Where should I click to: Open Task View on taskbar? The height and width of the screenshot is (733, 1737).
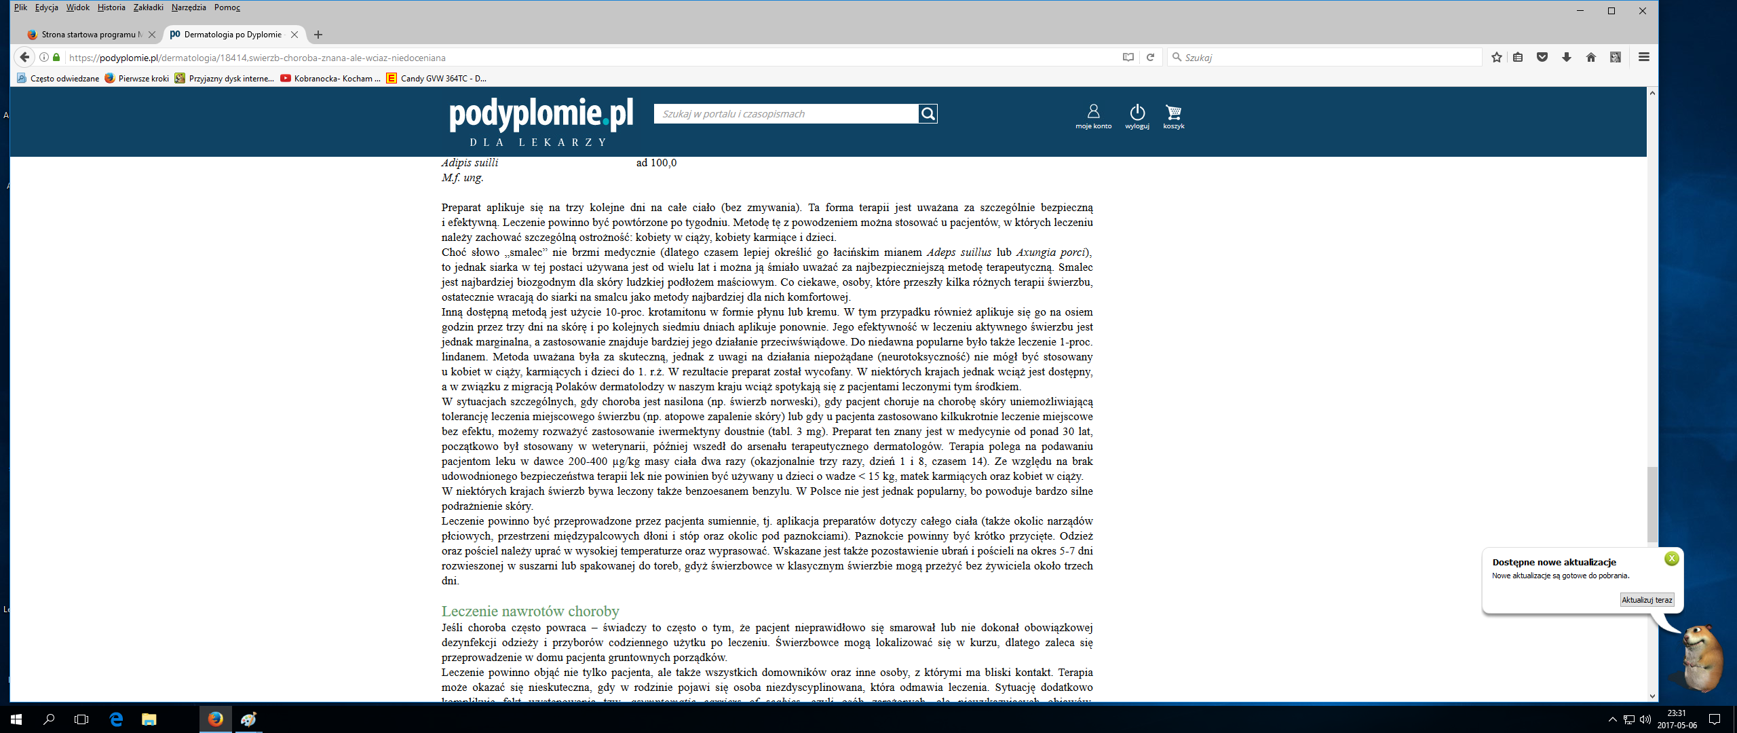pyautogui.click(x=81, y=719)
